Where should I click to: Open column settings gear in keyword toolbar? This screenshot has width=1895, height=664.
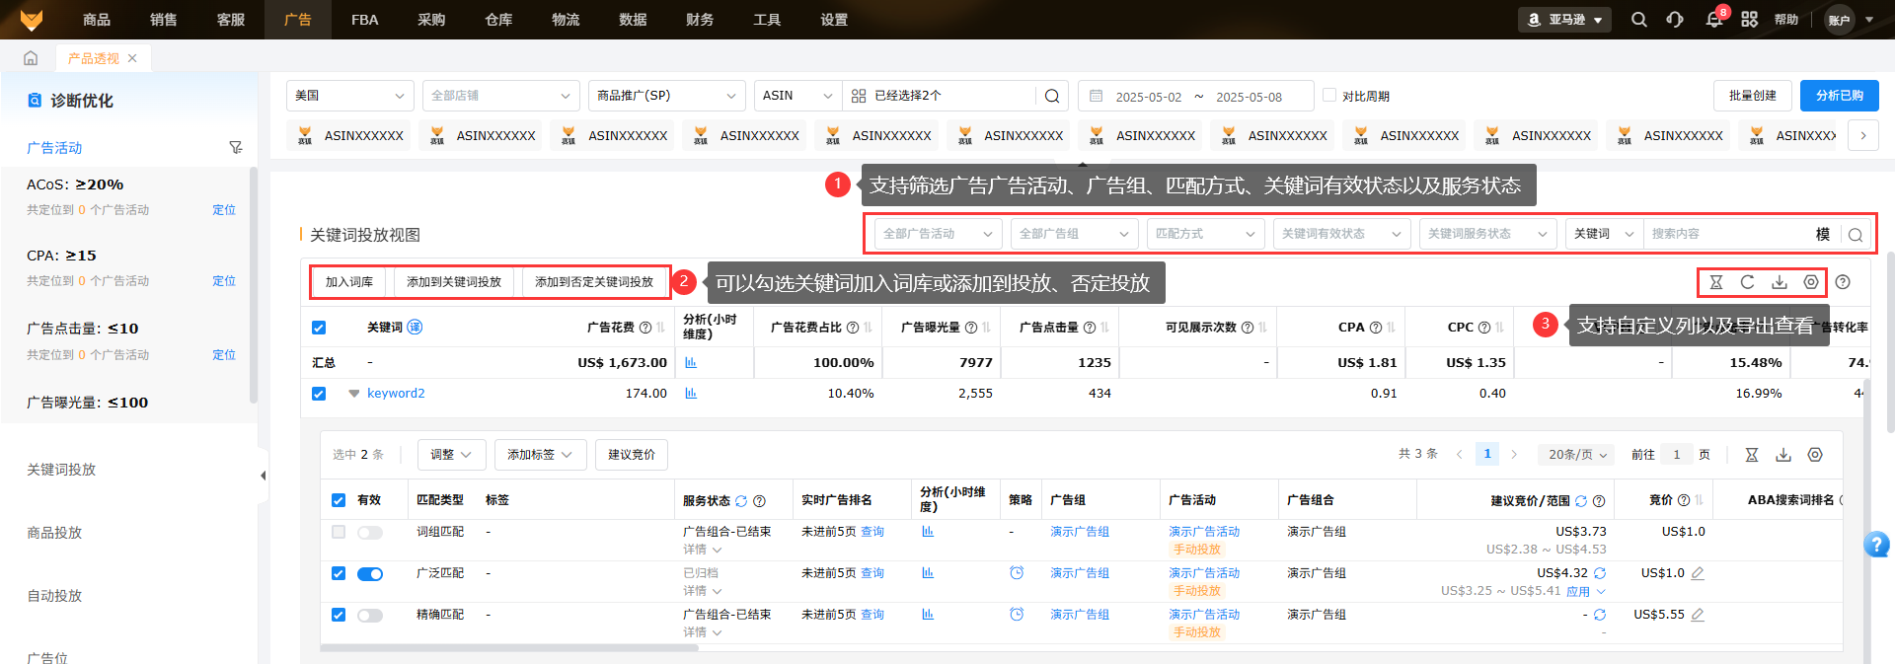click(x=1810, y=282)
